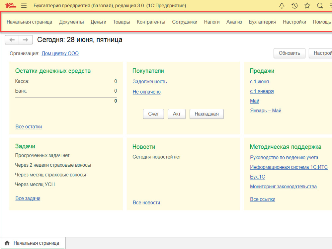
Task: Click the Сегодня: 28 июня date title
Action: point(80,40)
